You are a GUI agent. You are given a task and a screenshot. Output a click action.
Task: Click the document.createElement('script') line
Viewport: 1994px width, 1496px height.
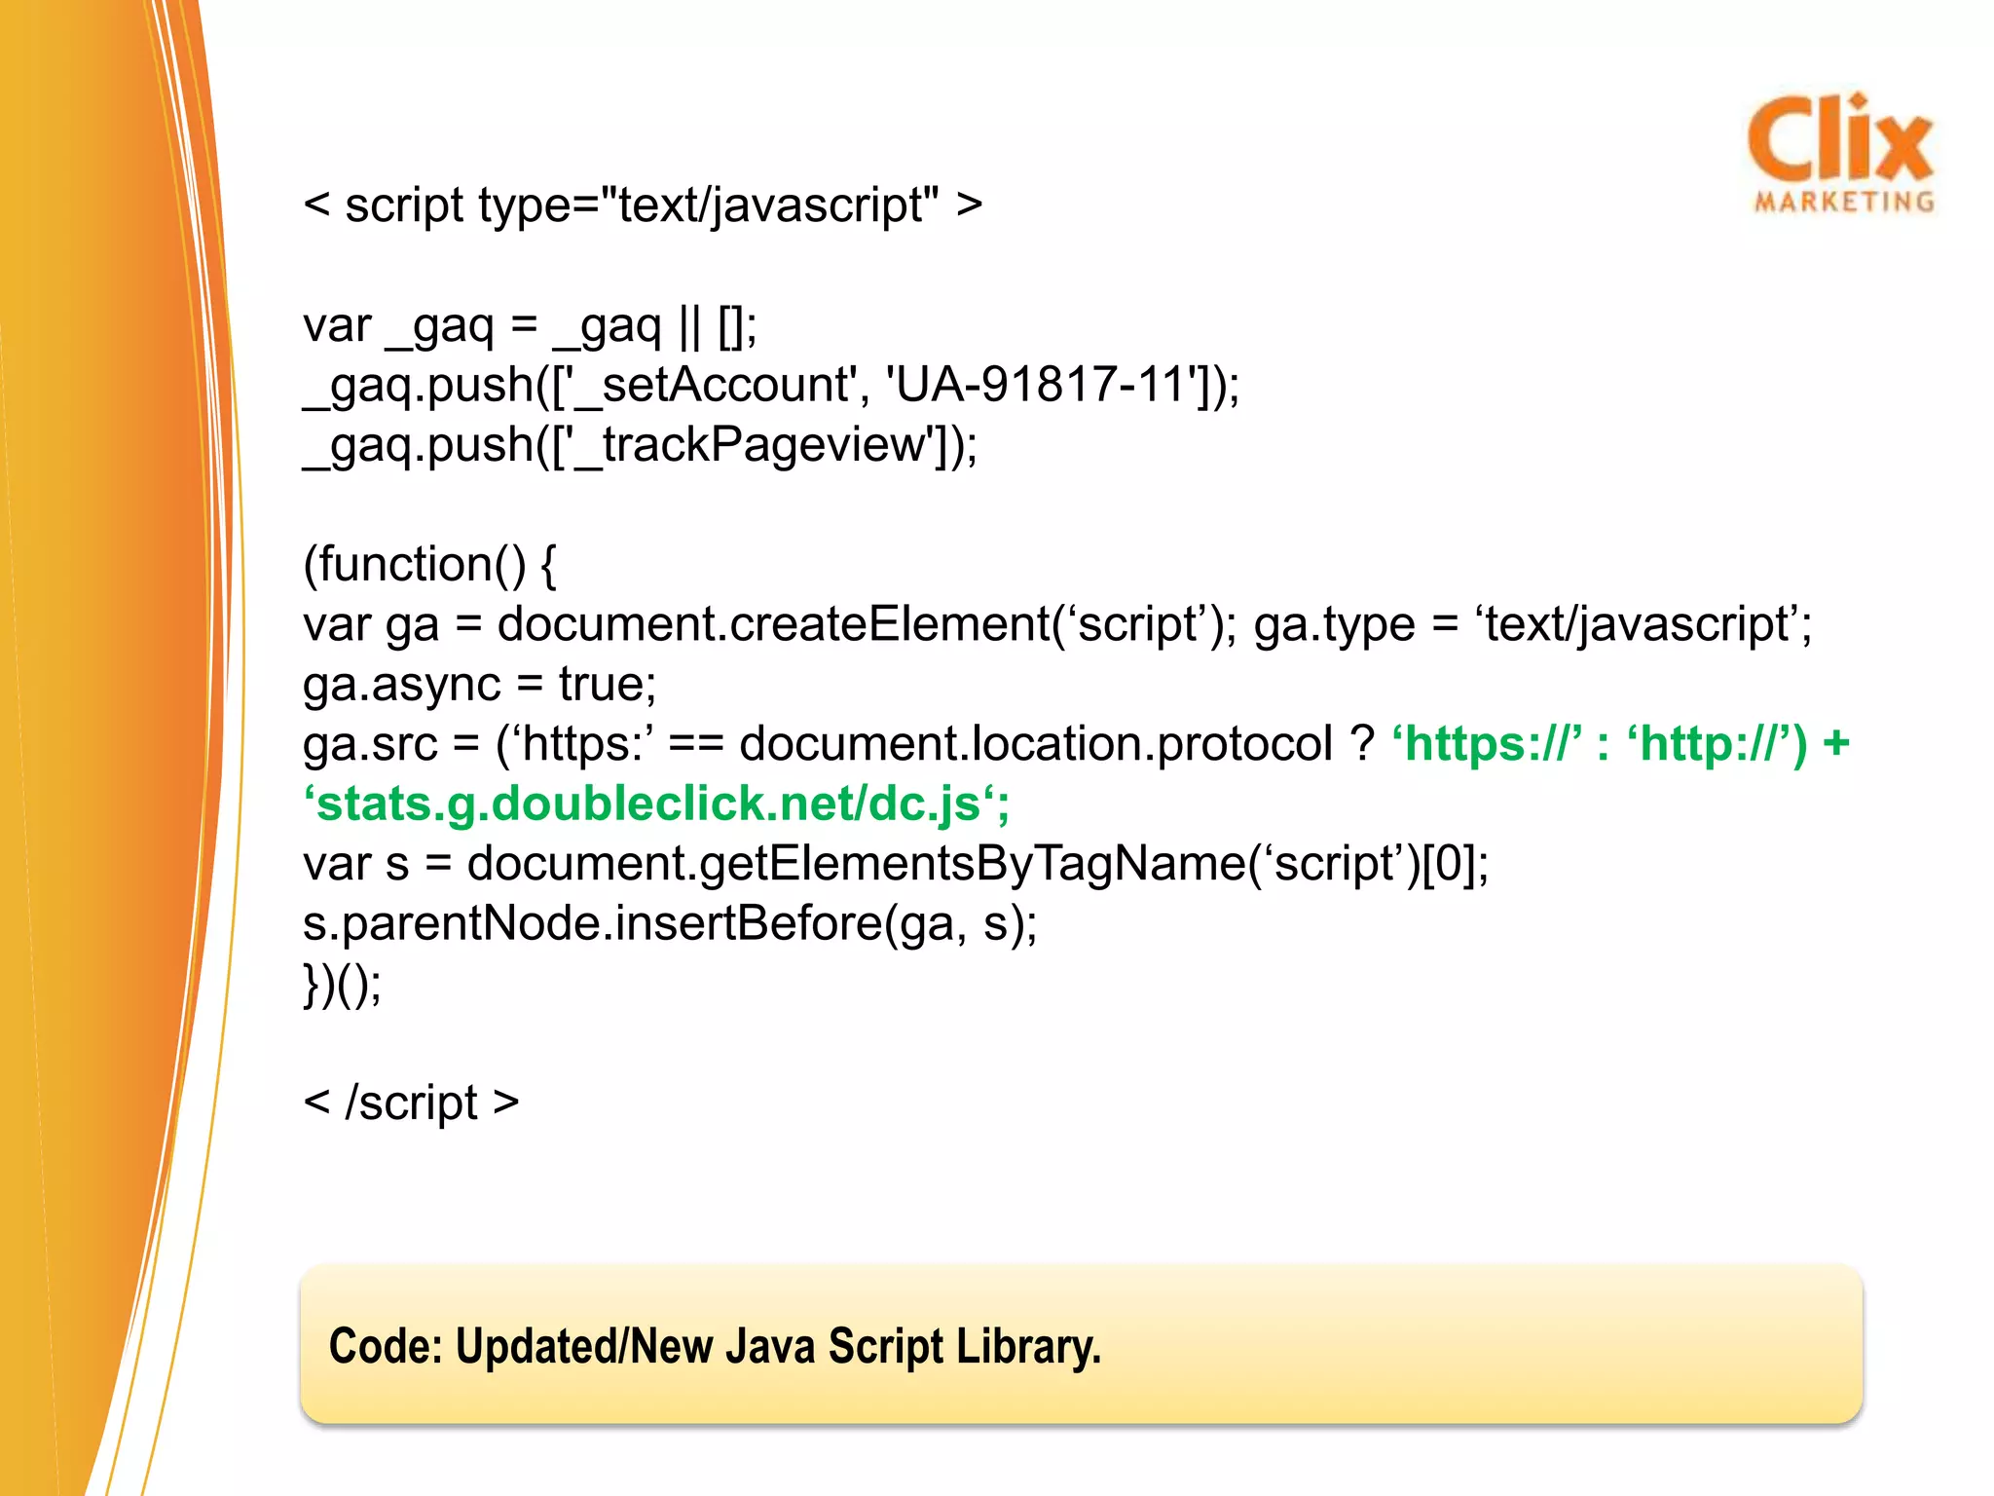(x=1057, y=624)
